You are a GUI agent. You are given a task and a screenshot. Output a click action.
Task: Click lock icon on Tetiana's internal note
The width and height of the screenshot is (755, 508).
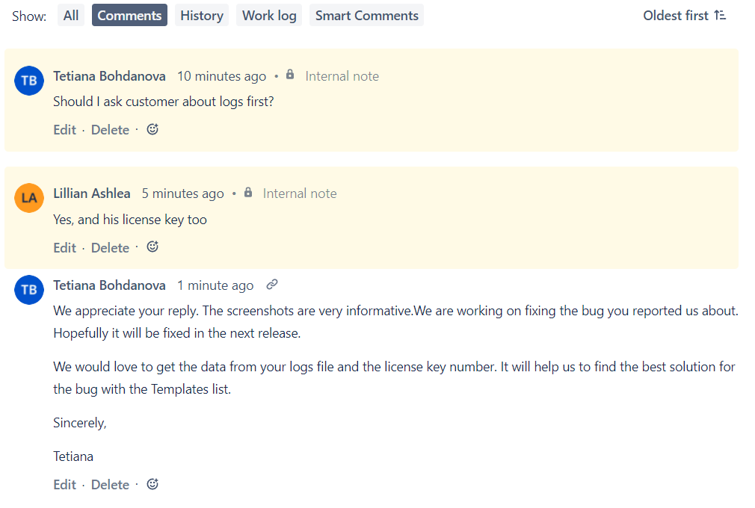(x=290, y=75)
